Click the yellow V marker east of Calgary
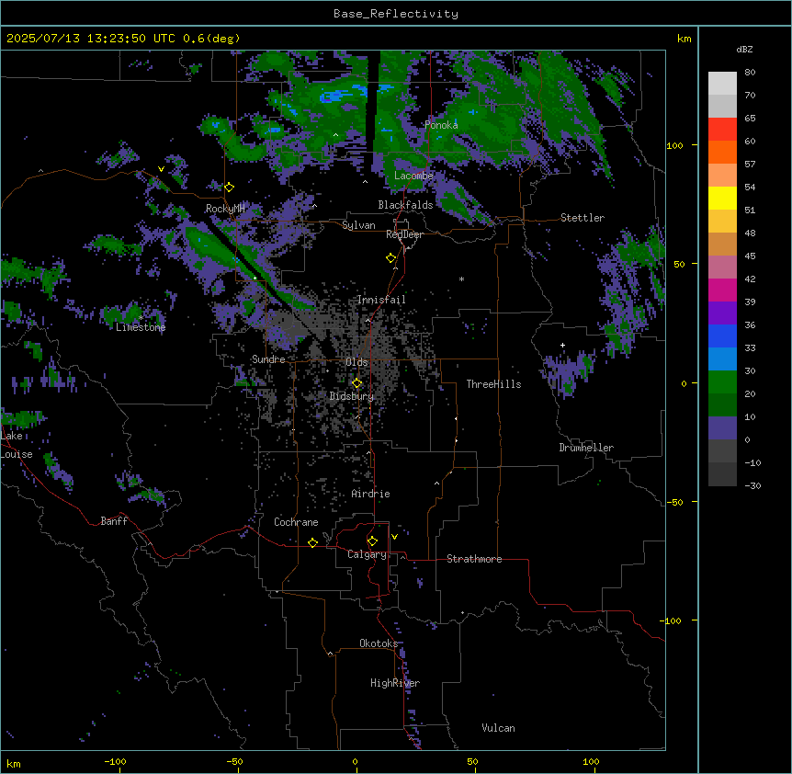 [x=394, y=537]
